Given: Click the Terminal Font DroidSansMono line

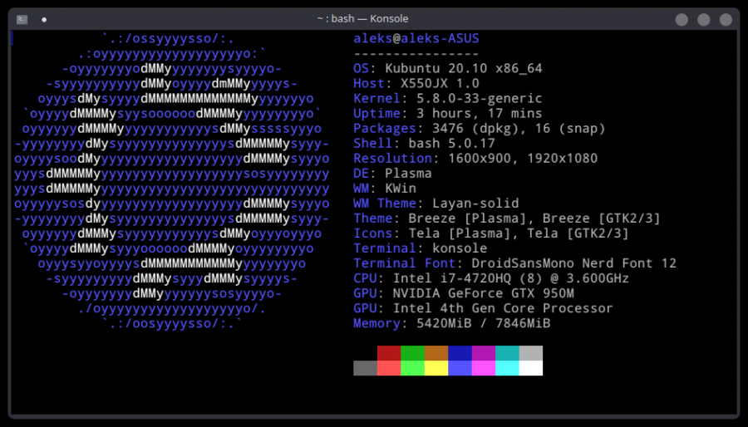Looking at the screenshot, I should tap(514, 263).
